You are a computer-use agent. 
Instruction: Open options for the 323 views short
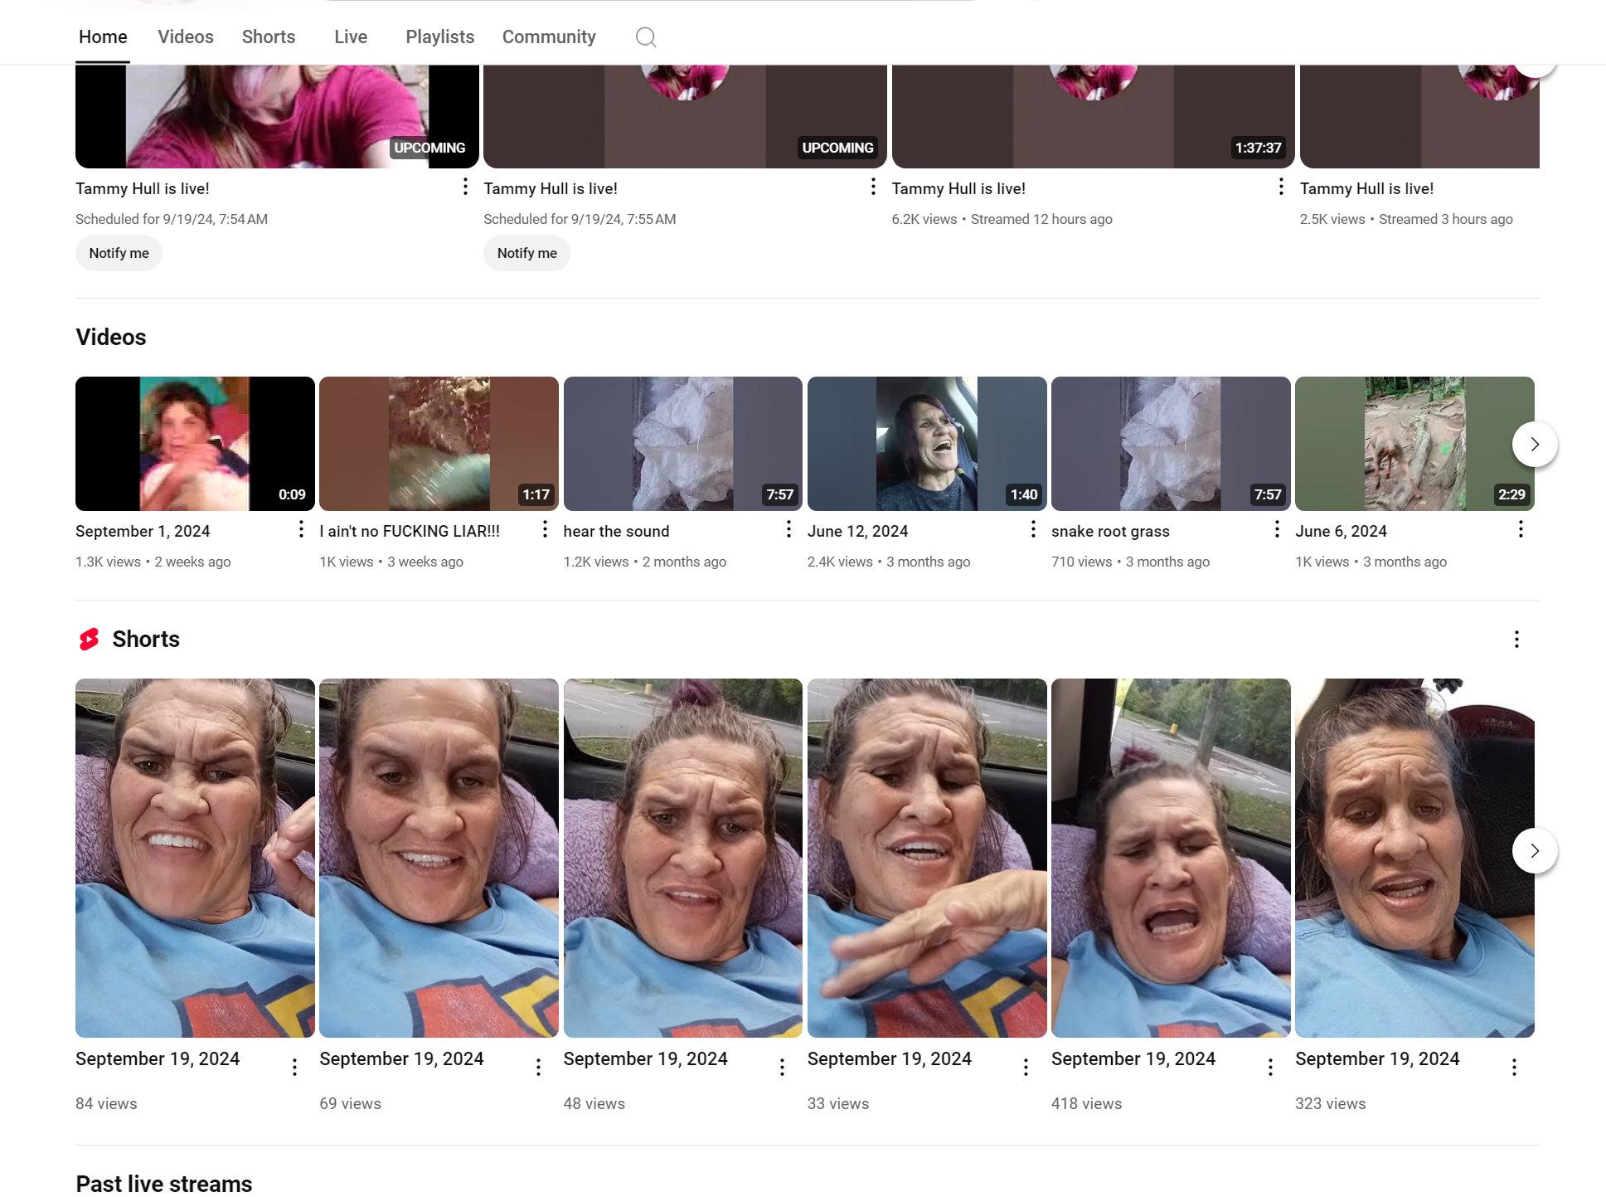click(x=1514, y=1068)
